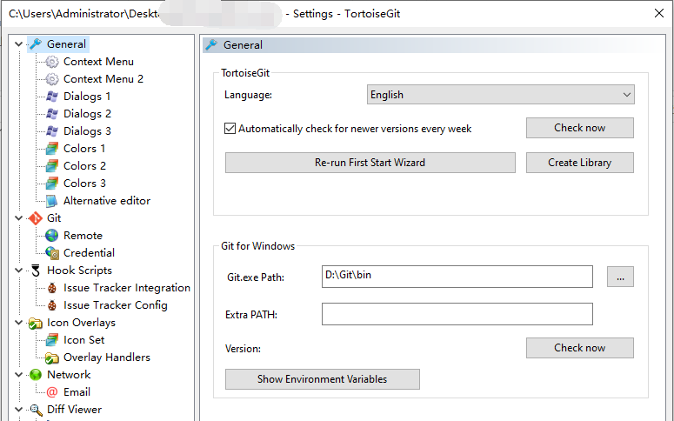Screen dimensions: 674x421
Task: Select the Remote settings page
Action: click(x=83, y=236)
